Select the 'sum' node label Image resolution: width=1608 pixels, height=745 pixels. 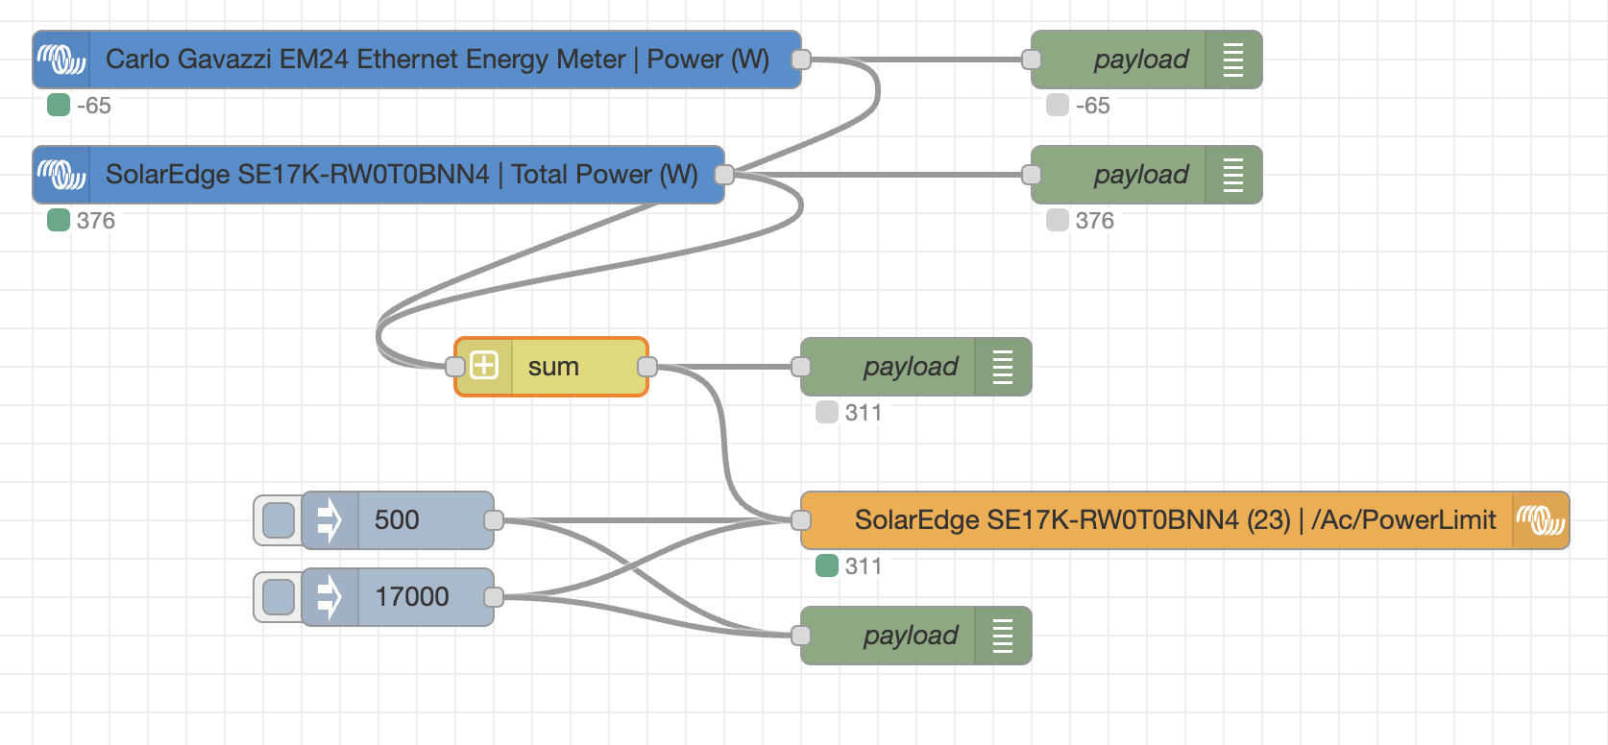click(x=553, y=367)
